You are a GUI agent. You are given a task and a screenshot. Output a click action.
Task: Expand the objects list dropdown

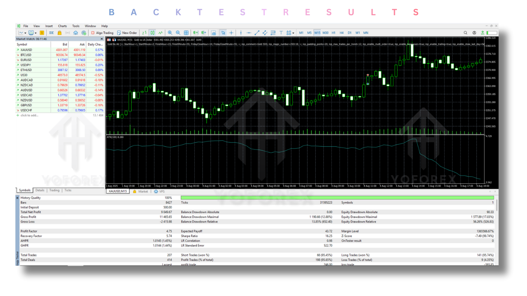pyautogui.click(x=293, y=33)
